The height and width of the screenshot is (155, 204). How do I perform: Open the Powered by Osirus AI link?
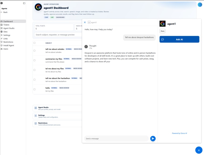(x=179, y=133)
